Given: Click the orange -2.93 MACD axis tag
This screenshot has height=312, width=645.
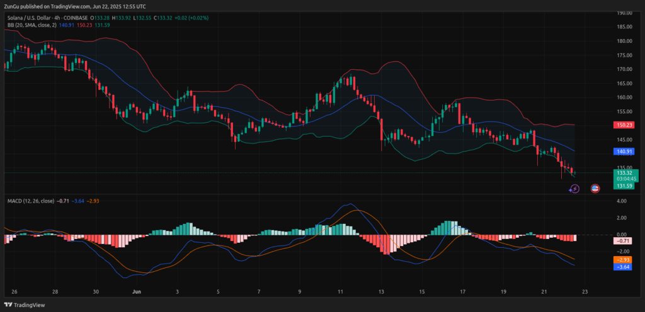Looking at the screenshot, I should coord(623,260).
